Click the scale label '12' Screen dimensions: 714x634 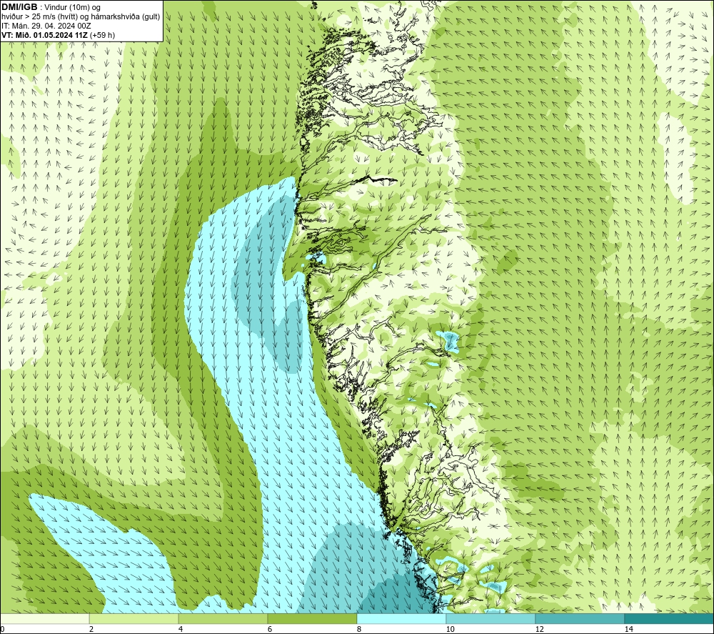539,630
